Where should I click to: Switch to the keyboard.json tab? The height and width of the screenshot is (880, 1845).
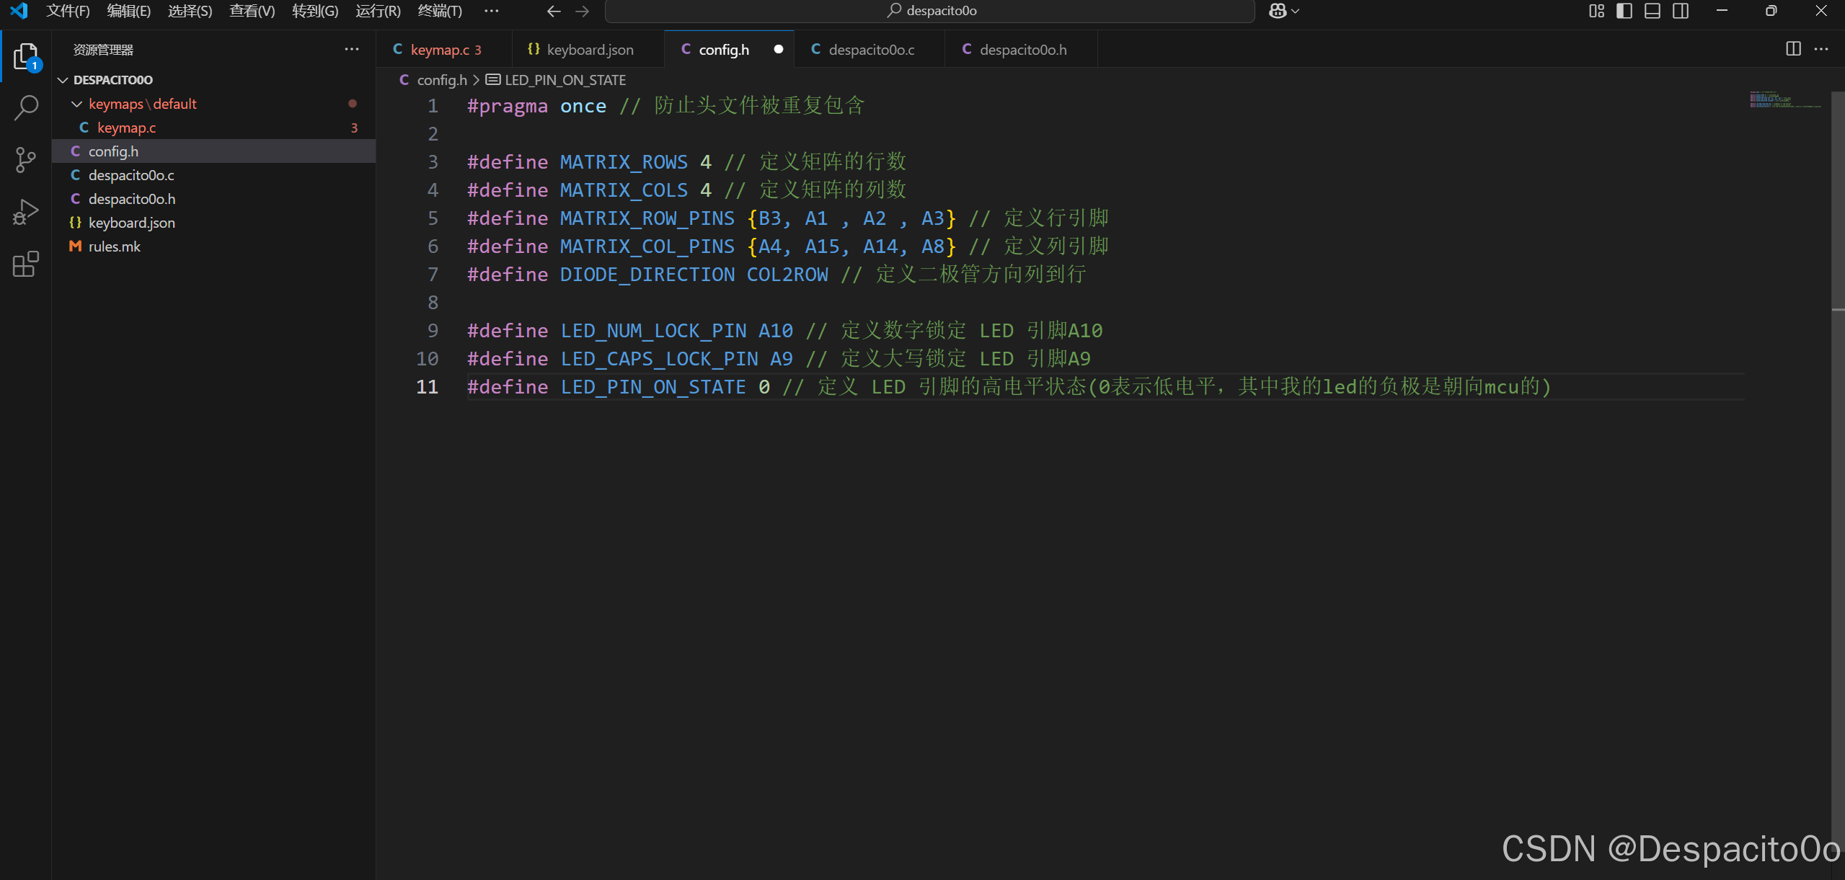(589, 50)
